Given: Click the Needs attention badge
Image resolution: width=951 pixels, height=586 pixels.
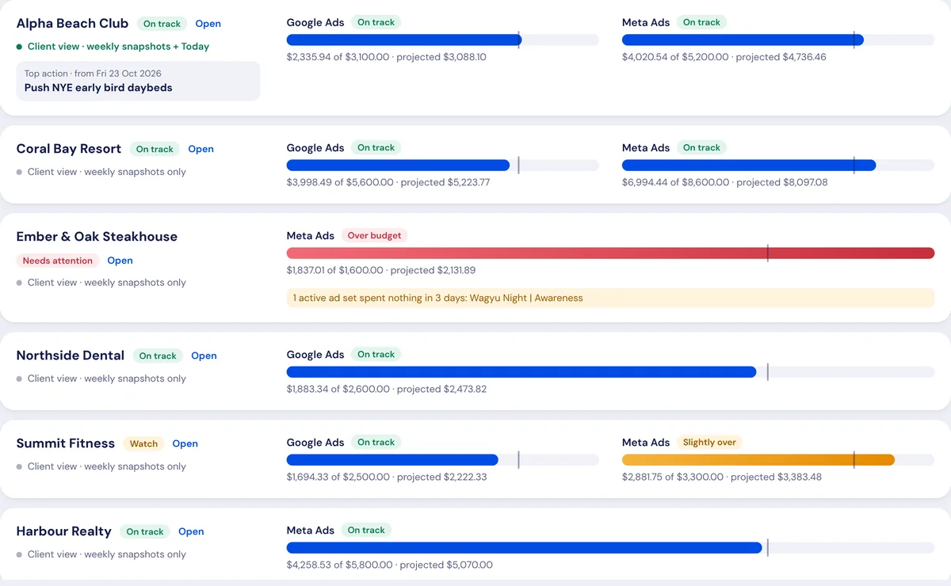Looking at the screenshot, I should [57, 261].
